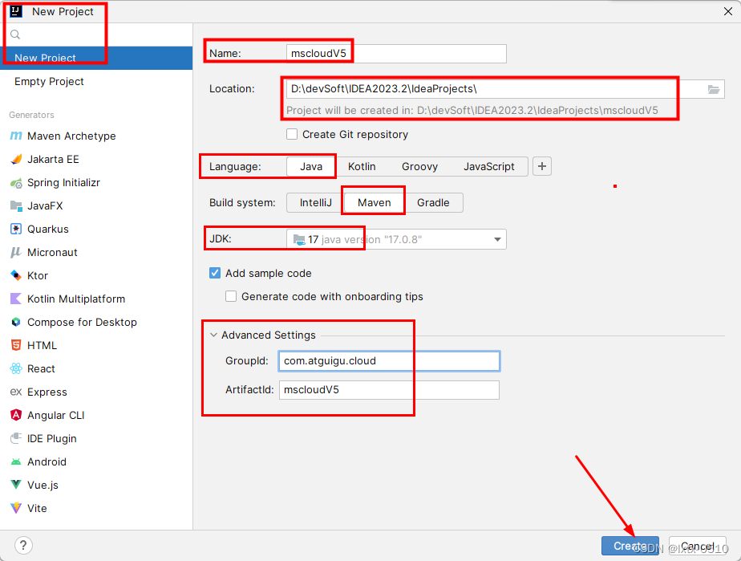The image size is (741, 561).
Task: Choose IntelliJ as the build system
Action: pos(315,202)
